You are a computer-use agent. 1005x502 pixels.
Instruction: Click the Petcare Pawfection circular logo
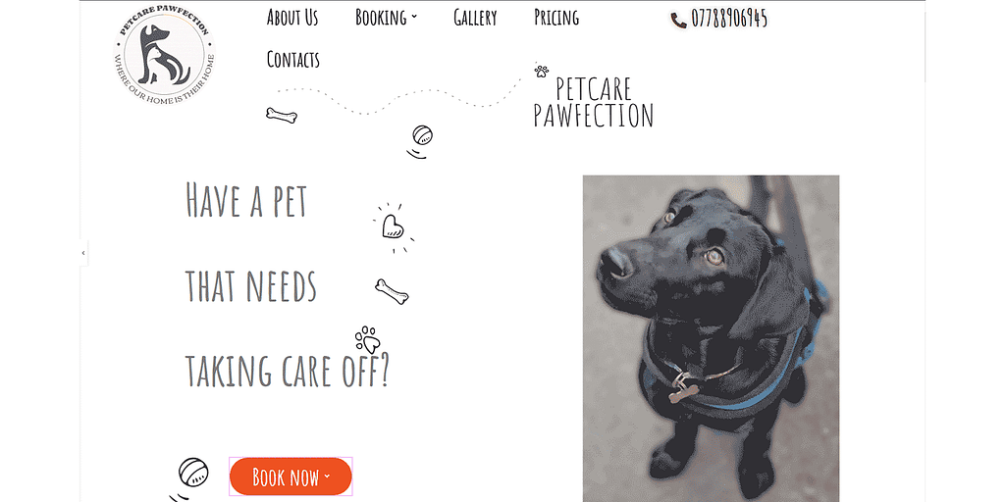pos(165,55)
